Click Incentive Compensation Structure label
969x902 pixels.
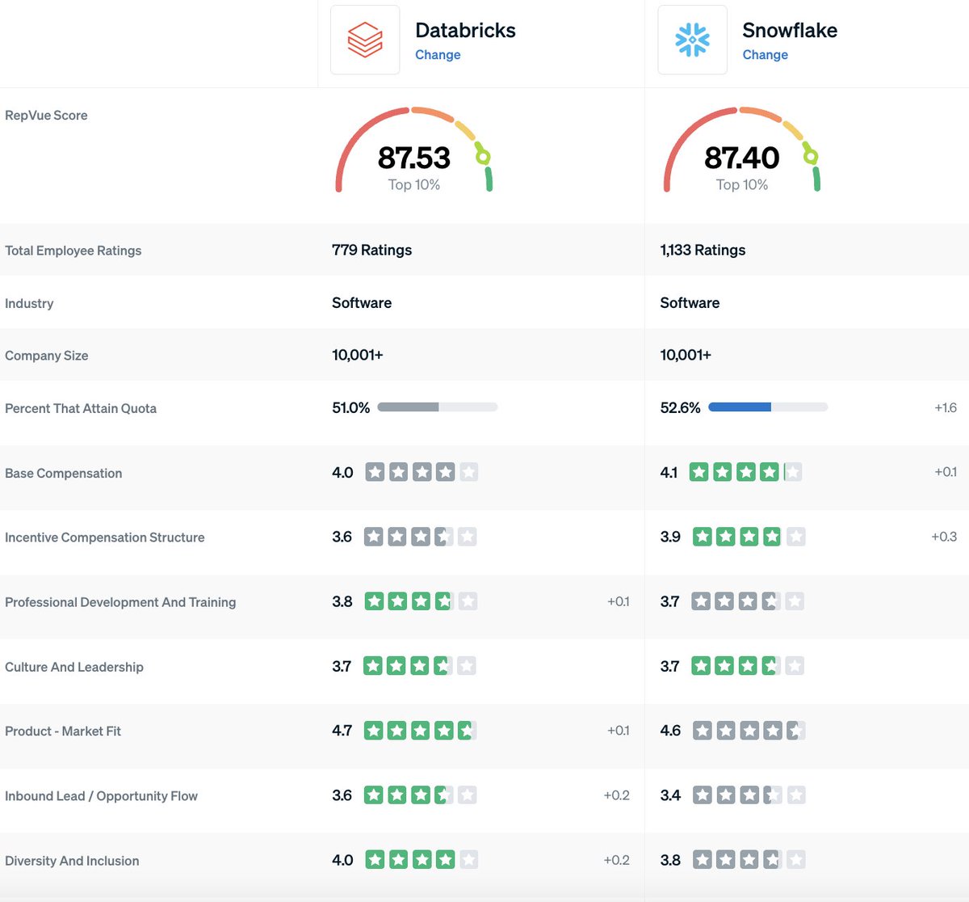coord(104,537)
